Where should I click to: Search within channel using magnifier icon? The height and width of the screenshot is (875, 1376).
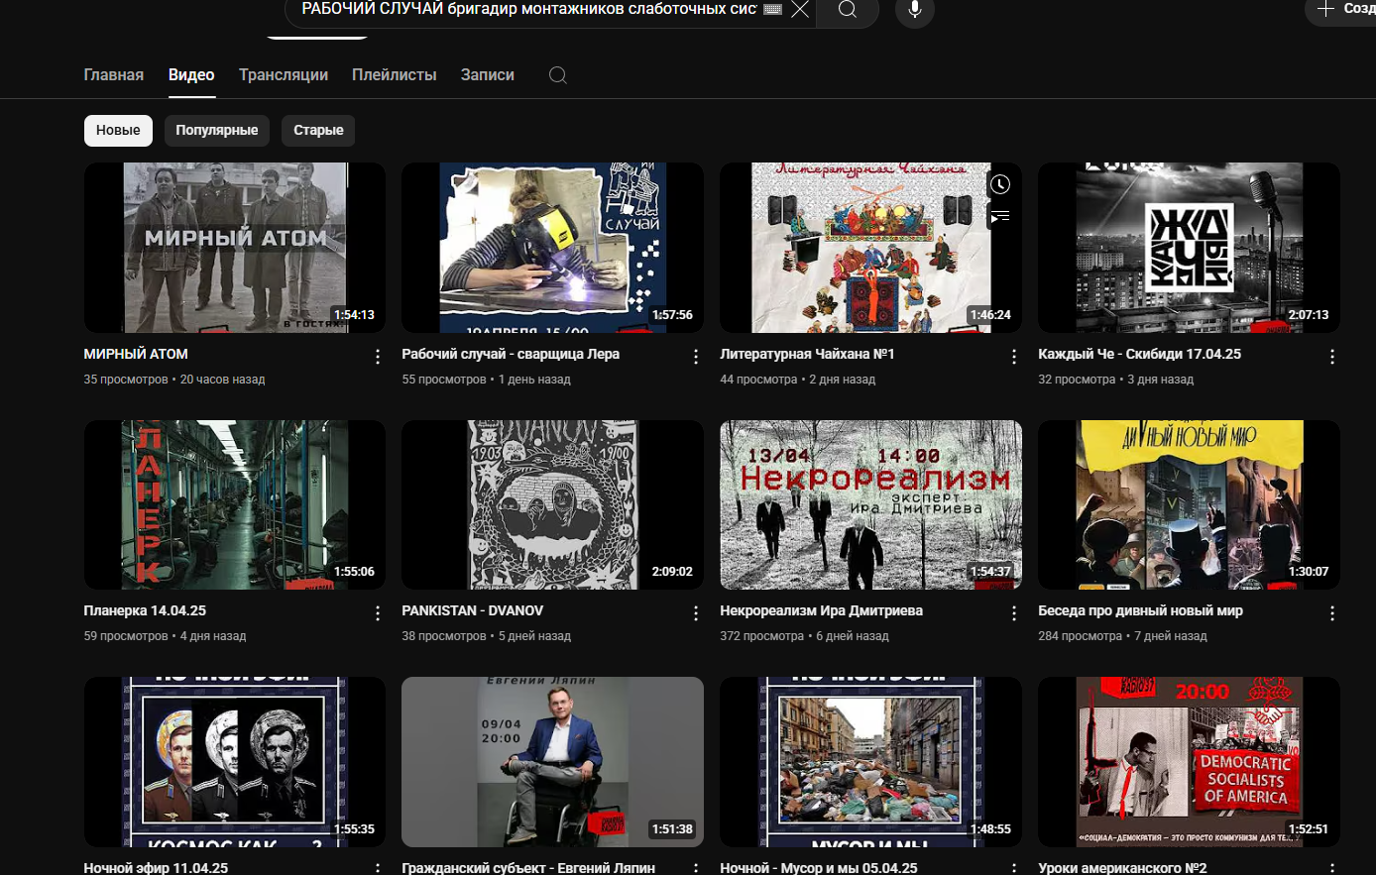tap(558, 75)
